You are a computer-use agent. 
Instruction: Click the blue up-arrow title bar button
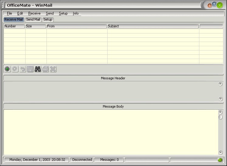[214, 4]
